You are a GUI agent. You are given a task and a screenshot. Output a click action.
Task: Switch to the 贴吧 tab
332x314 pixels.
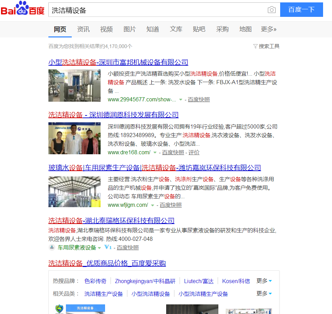click(x=199, y=29)
